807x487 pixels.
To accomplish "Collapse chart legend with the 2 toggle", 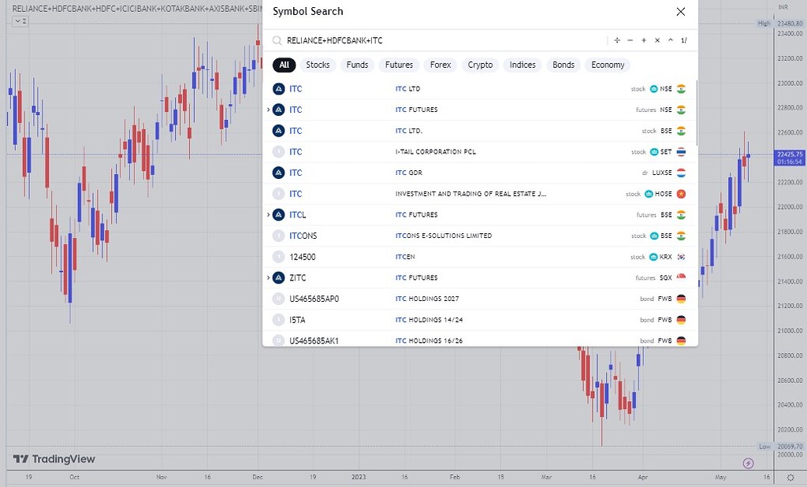I will pos(20,21).
